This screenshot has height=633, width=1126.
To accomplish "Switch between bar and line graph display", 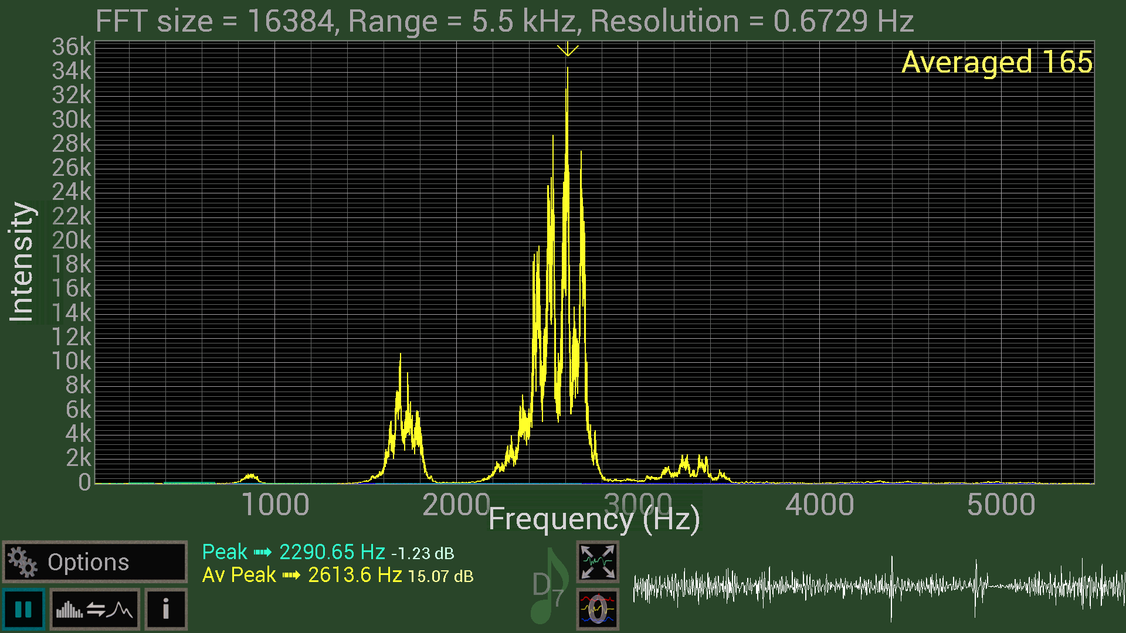I will pos(94,610).
